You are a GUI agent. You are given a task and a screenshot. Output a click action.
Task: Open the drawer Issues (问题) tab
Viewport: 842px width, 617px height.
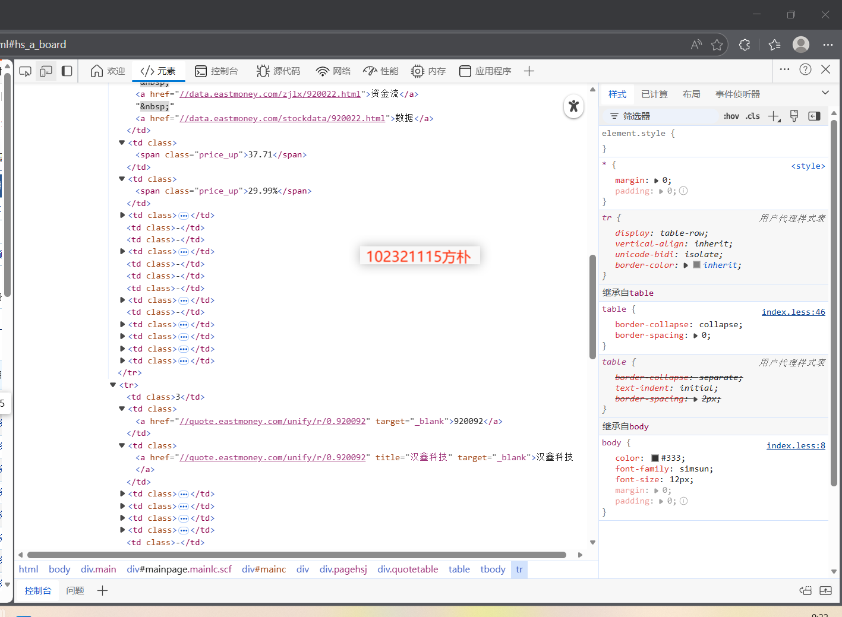(75, 590)
